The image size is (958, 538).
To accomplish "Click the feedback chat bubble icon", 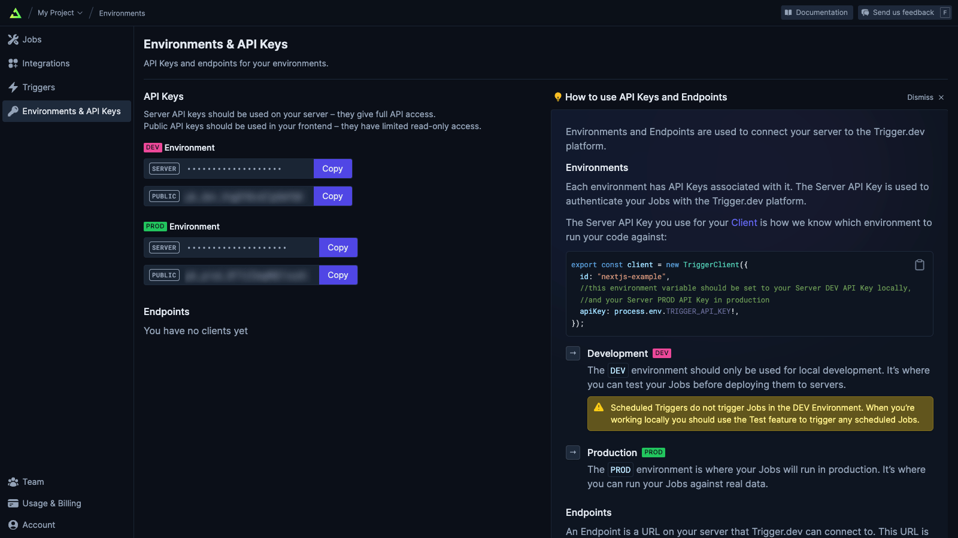I will click(865, 13).
